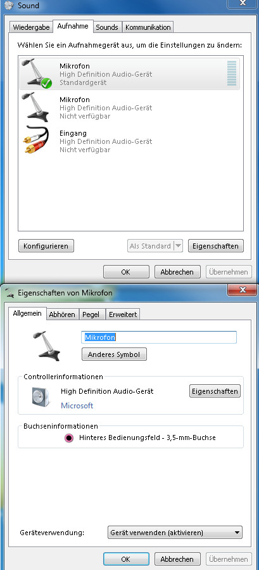
Task: Select the Eingang cable icon
Action: click(37, 140)
